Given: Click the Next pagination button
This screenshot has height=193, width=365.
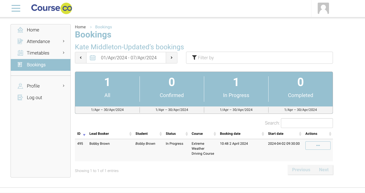Looking at the screenshot, I should click(x=324, y=170).
